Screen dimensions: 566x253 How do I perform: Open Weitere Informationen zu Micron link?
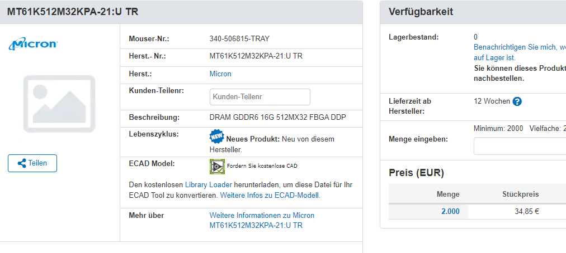[262, 220]
